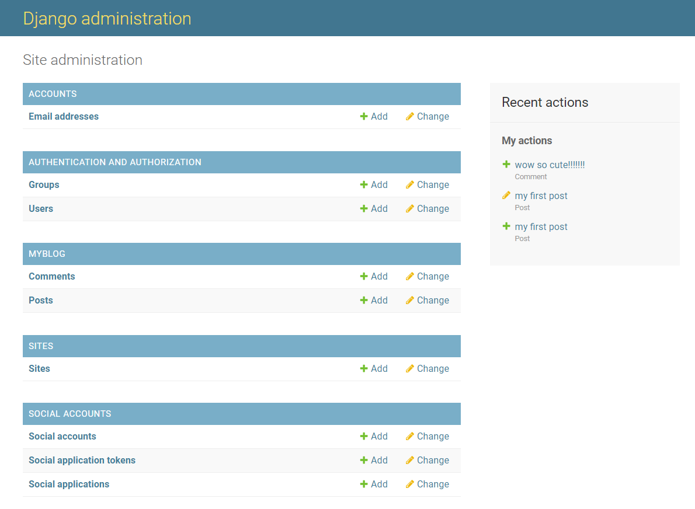Click Add text for Posts

pyautogui.click(x=380, y=301)
